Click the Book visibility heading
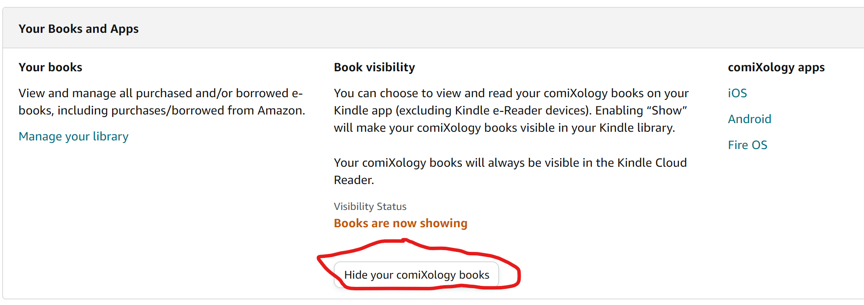The width and height of the screenshot is (864, 305). click(x=374, y=67)
